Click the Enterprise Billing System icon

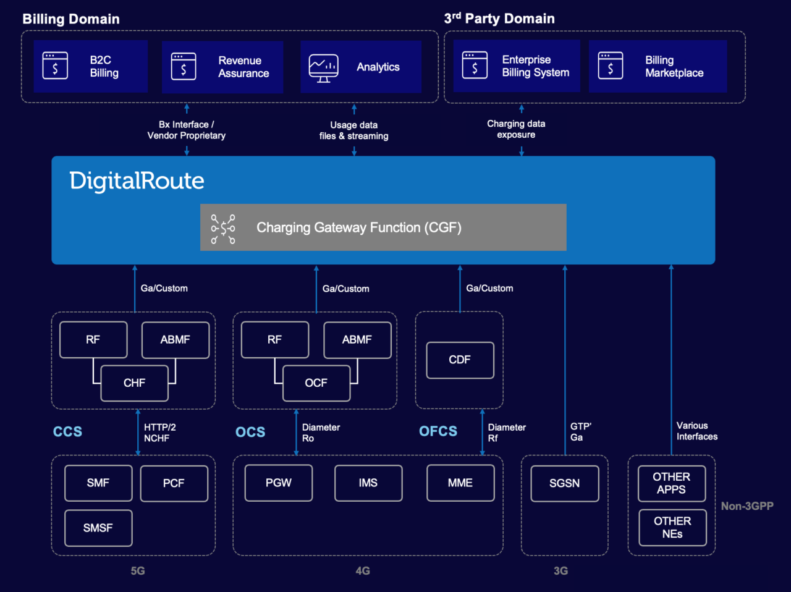click(475, 64)
